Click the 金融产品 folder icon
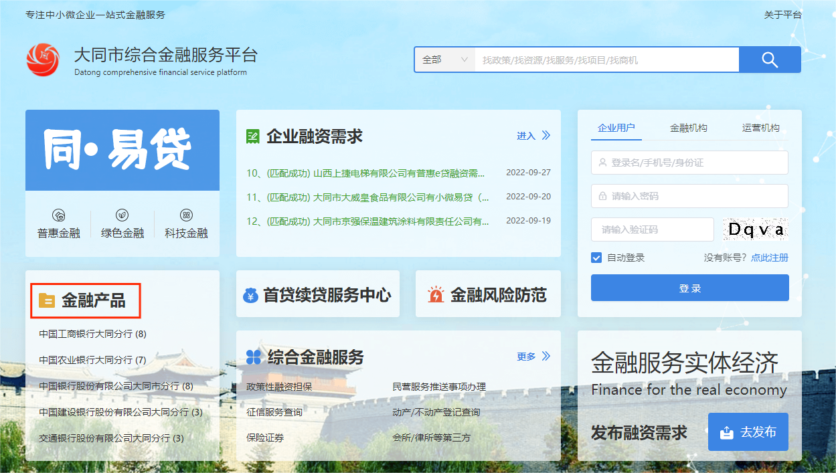 point(47,301)
